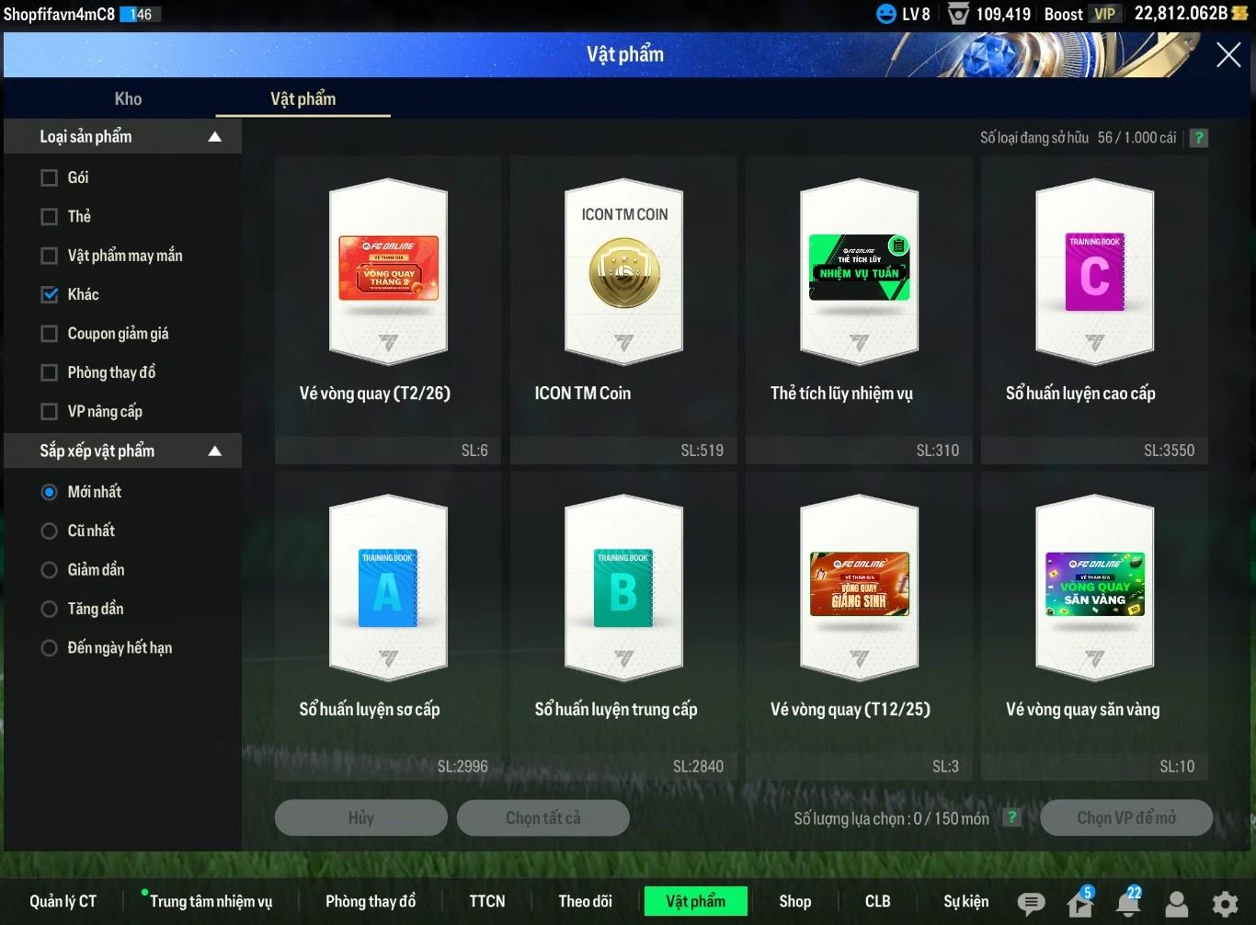Click the smiley face level icon

pyautogui.click(x=885, y=14)
